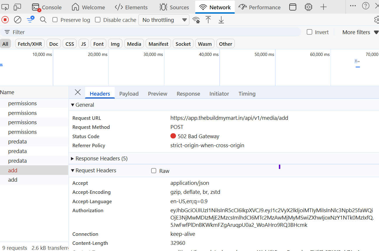Screen dimensions: 379x251
Task: Filter by Wasm requests
Action: (x=205, y=44)
